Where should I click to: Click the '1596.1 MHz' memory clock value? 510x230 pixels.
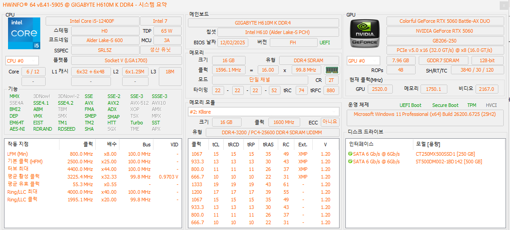pos(229,70)
